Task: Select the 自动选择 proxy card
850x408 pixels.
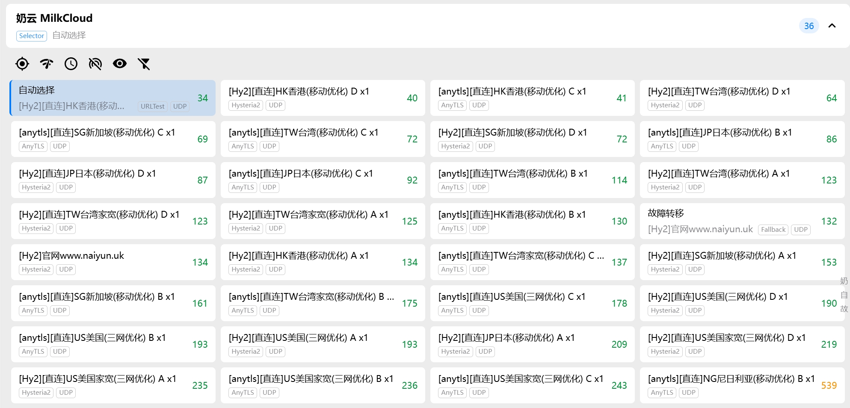Action: click(x=113, y=98)
